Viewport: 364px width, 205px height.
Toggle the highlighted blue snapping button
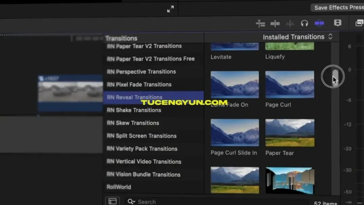(x=319, y=23)
